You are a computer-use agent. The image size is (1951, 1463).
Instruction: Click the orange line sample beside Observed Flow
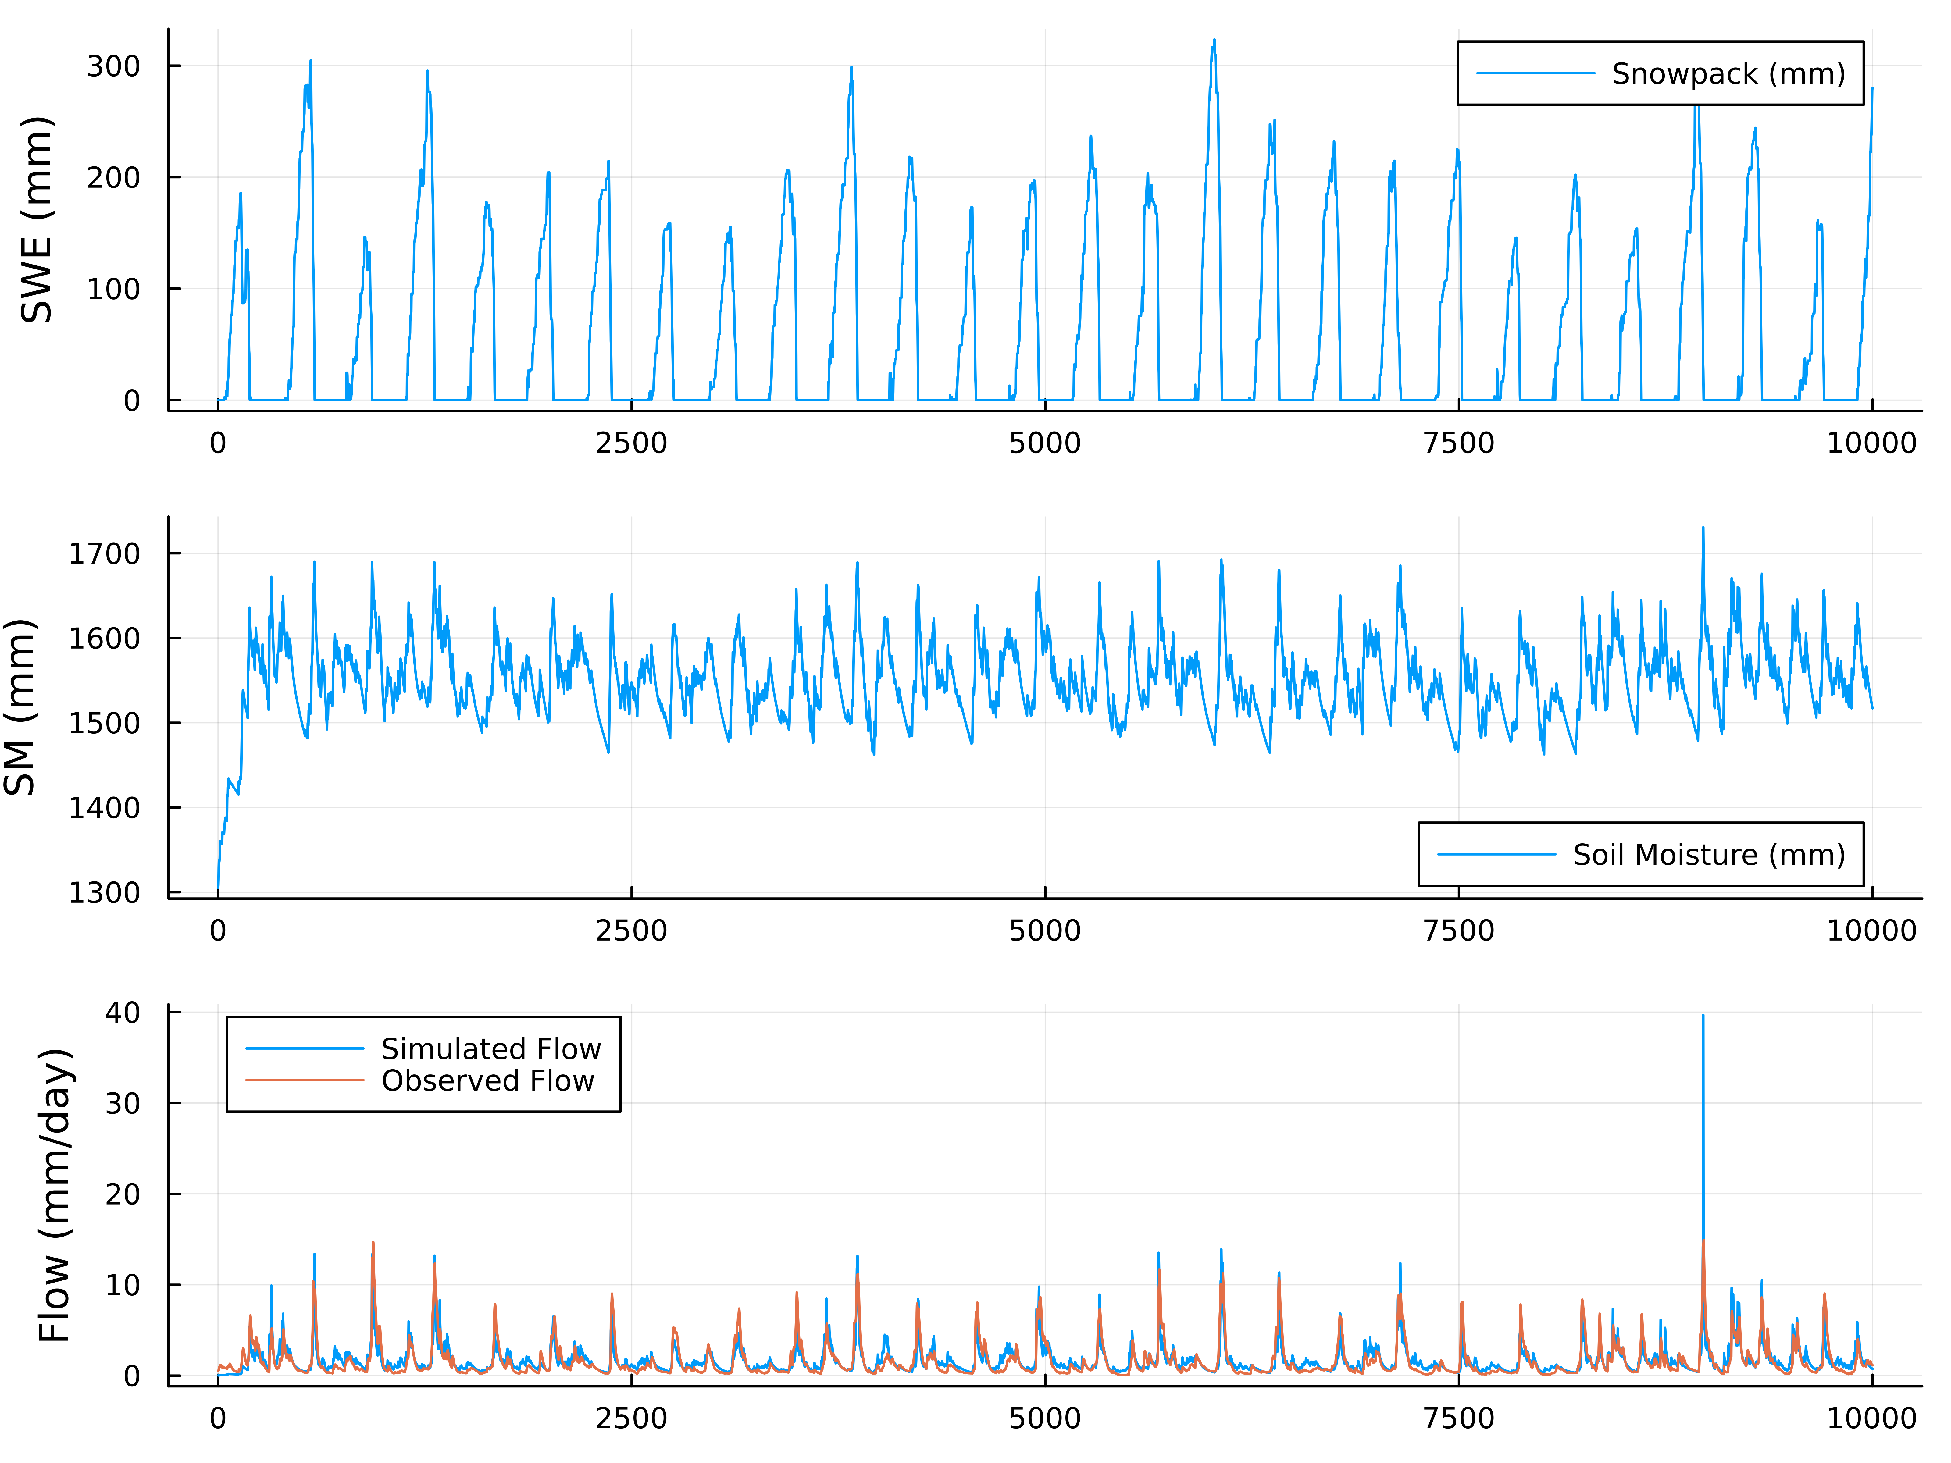(304, 1080)
